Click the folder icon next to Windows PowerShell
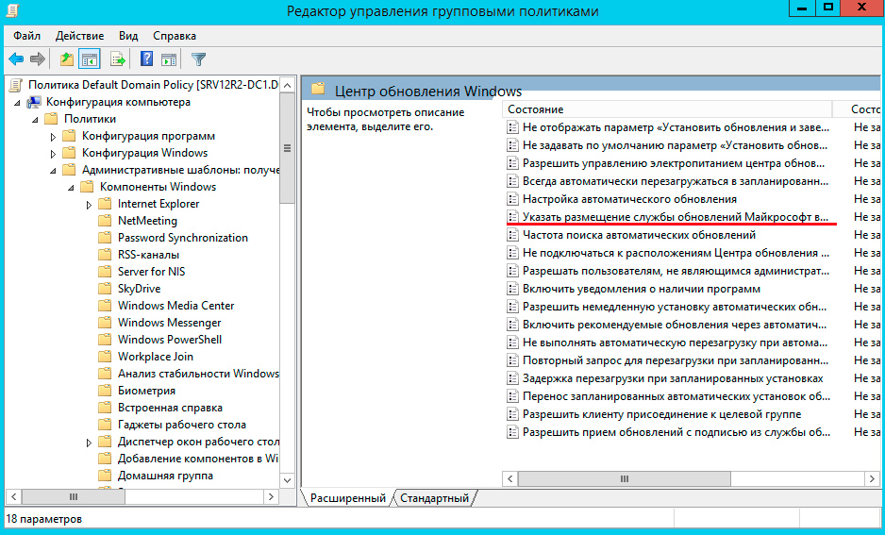 pyautogui.click(x=105, y=340)
